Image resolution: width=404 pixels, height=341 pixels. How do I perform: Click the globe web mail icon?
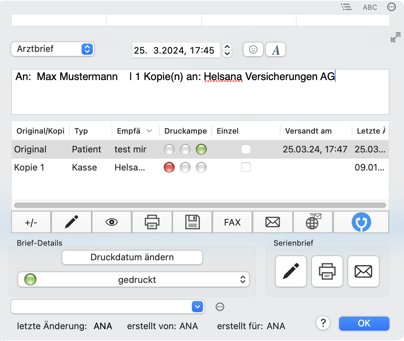(313, 222)
